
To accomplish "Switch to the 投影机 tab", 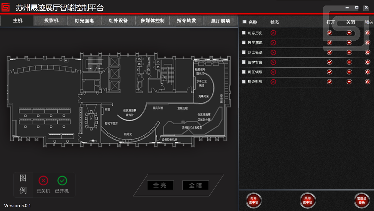I will [x=50, y=20].
